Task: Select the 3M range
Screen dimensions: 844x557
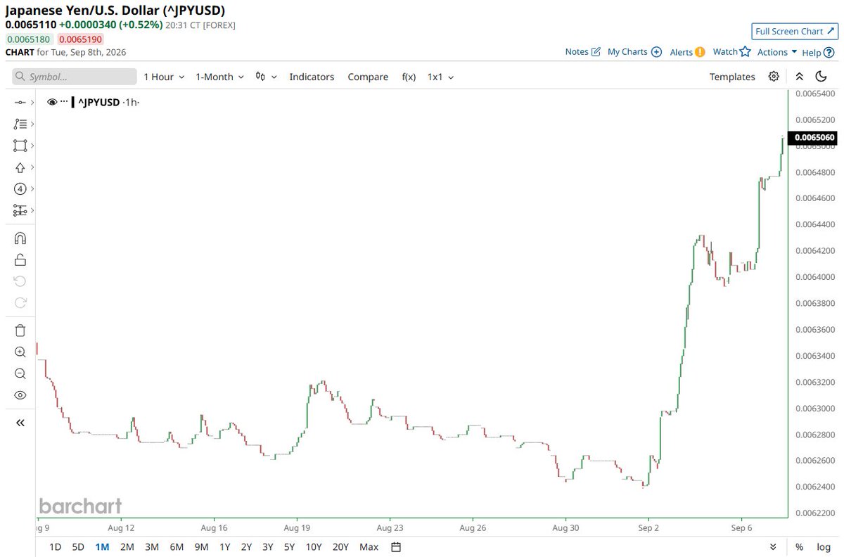Action: [151, 546]
